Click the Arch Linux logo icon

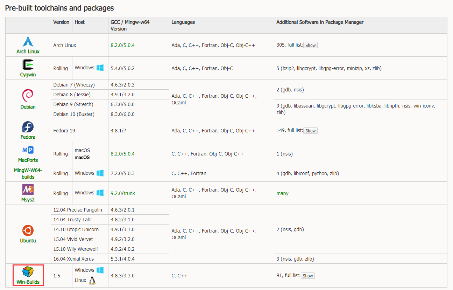pos(28,41)
